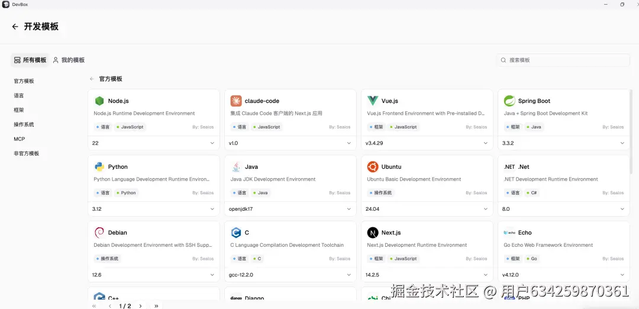Open the Debian version 12.6 dropdown
The width and height of the screenshot is (639, 309).
(x=154, y=275)
